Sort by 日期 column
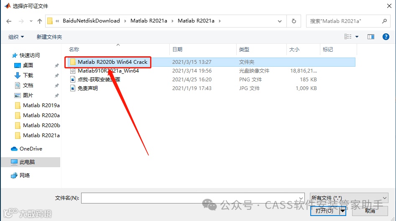396x221 pixels. pyautogui.click(x=177, y=50)
